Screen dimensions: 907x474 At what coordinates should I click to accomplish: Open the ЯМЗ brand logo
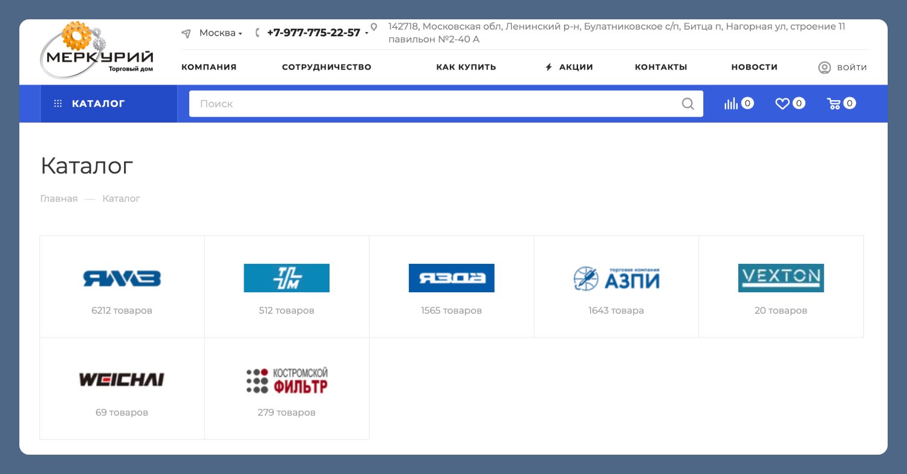pos(122,278)
